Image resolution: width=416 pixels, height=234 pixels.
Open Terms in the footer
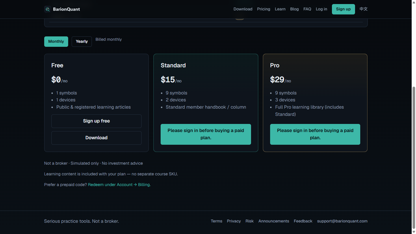[x=216, y=221]
